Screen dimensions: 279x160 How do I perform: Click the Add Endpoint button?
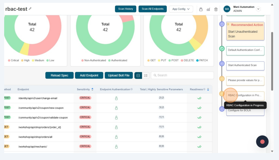pyautogui.click(x=89, y=75)
